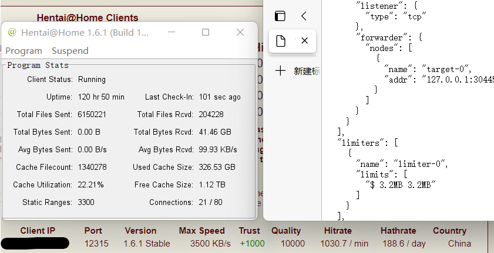Image resolution: width=494 pixels, height=253 pixels.
Task: Click Total Bytes Sent value 0.00 B
Action: (x=89, y=132)
